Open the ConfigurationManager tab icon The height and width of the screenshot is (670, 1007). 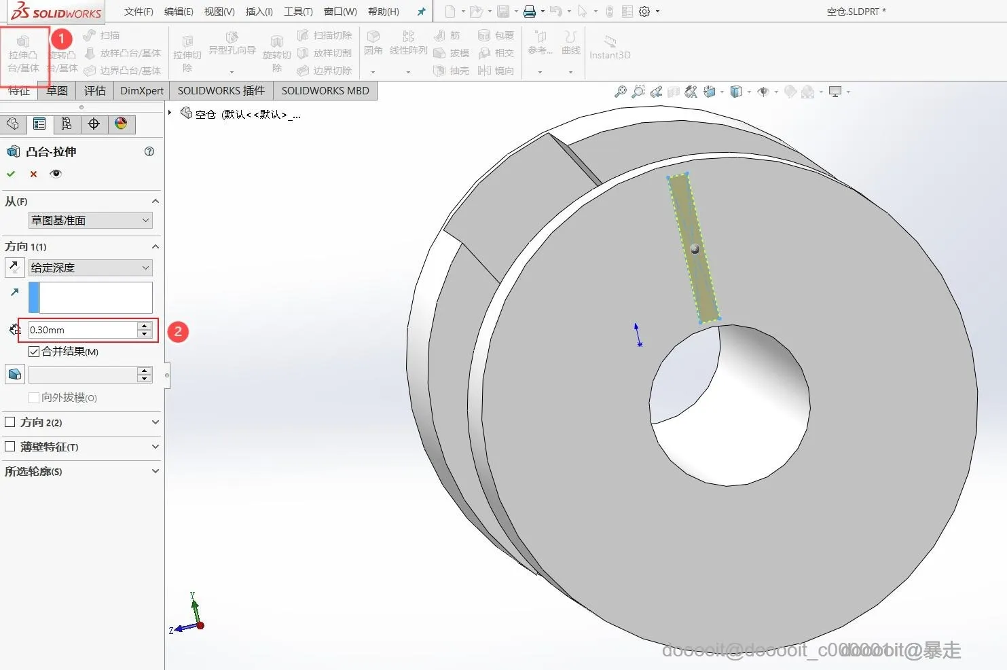tap(67, 124)
